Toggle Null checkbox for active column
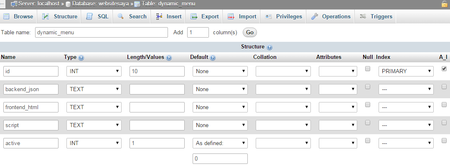This screenshot has height=166, width=450. click(367, 140)
